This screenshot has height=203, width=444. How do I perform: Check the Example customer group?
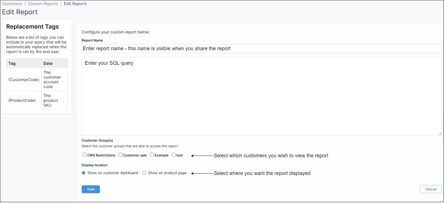pyautogui.click(x=152, y=155)
